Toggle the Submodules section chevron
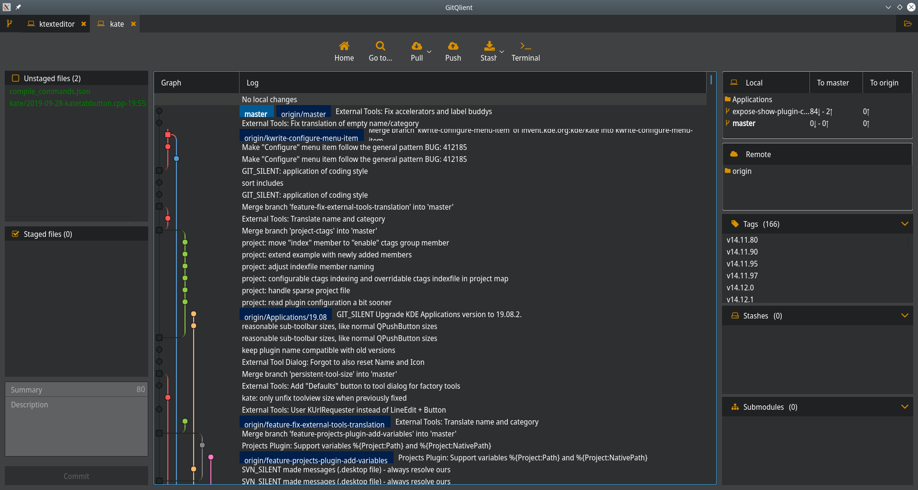Image resolution: width=918 pixels, height=490 pixels. (x=905, y=406)
